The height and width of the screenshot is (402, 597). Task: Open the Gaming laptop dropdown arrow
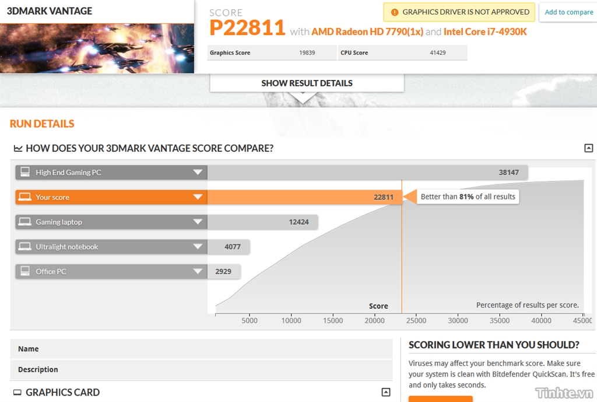(198, 222)
